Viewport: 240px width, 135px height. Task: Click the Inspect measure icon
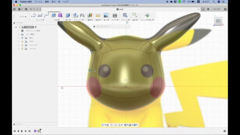[98, 15]
